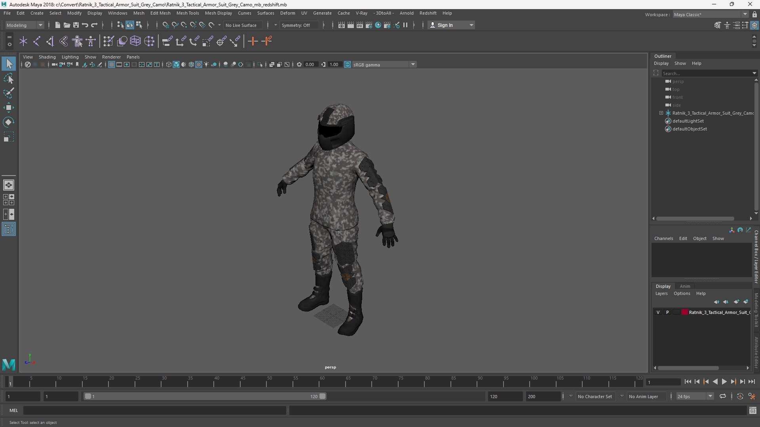This screenshot has height=427, width=760.
Task: Click the Open Scene folder icon
Action: pyautogui.click(x=66, y=25)
